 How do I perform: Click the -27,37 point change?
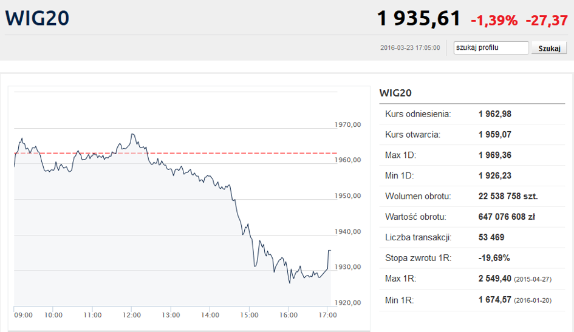click(547, 21)
